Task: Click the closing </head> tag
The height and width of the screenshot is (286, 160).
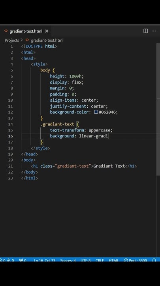Action: pos(30,154)
